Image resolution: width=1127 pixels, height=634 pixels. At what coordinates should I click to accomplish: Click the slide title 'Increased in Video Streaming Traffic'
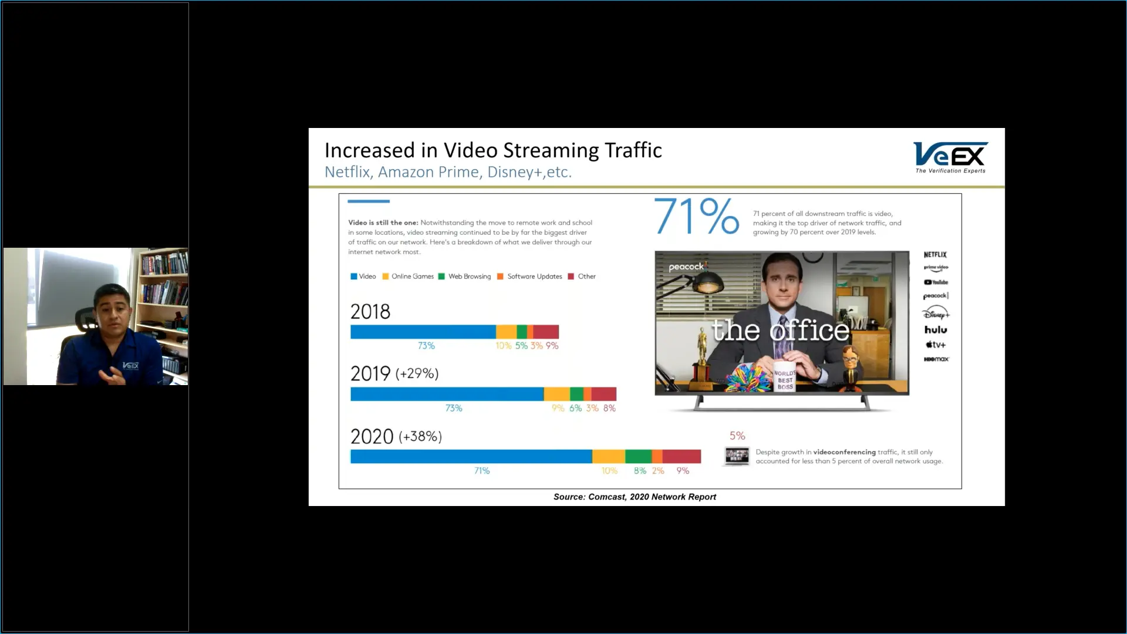click(493, 150)
